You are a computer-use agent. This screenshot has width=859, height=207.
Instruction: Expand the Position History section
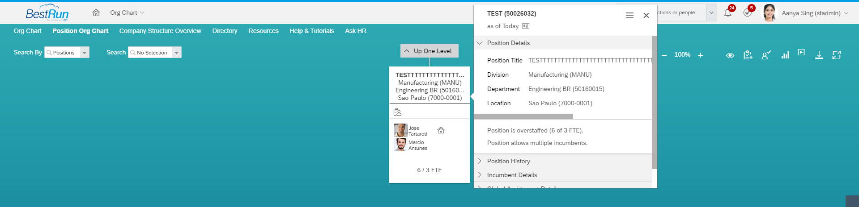point(563,161)
